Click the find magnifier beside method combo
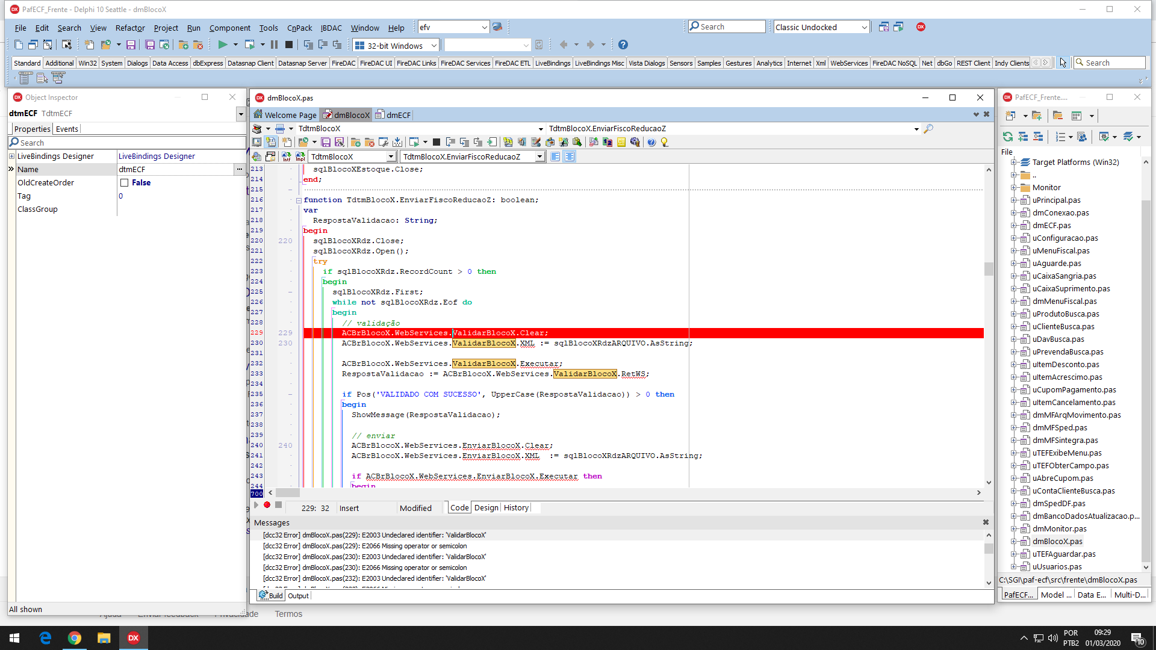Screen dimensions: 1156x650 928,128
